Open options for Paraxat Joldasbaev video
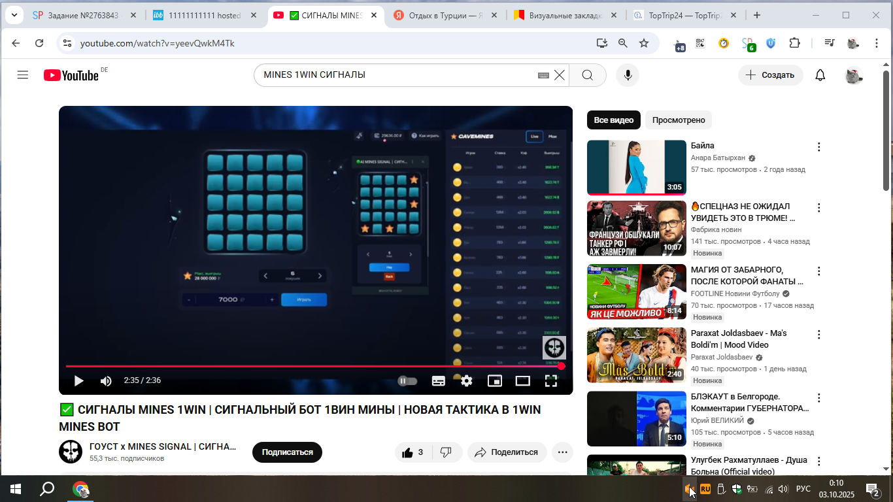 point(818,334)
